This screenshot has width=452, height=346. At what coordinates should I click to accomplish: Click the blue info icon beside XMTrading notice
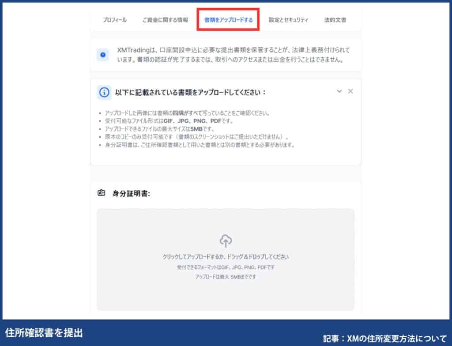pos(103,55)
